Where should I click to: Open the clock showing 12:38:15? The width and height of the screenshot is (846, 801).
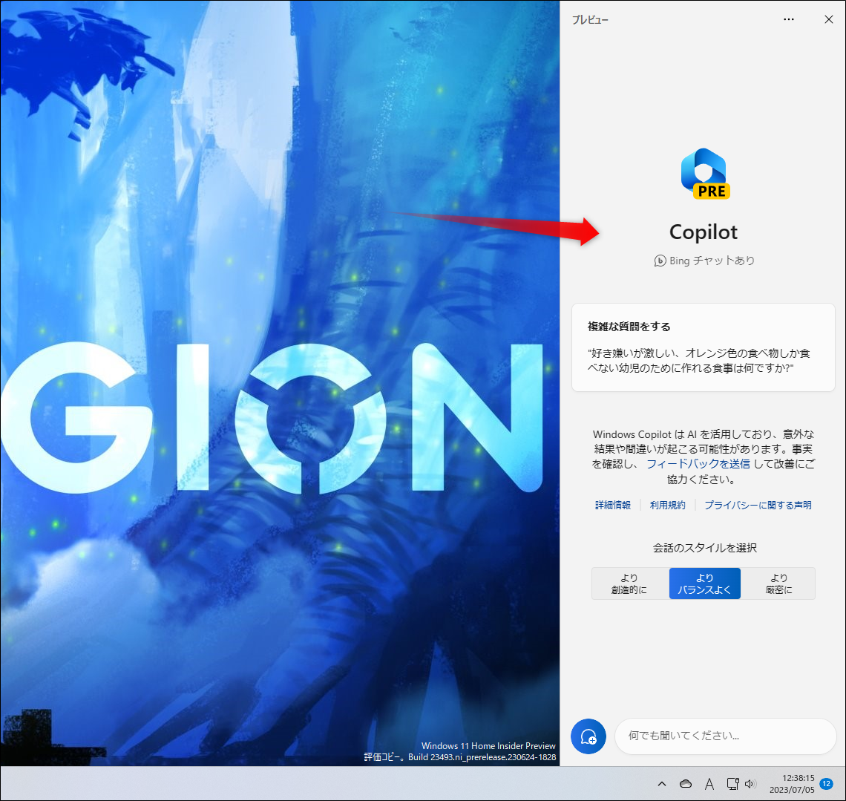[792, 784]
